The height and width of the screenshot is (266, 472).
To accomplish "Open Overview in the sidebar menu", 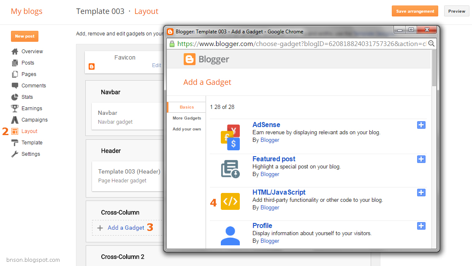I will coord(32,52).
